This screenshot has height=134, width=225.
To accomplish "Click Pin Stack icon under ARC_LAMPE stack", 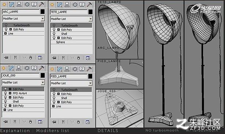I will coord(6,58).
